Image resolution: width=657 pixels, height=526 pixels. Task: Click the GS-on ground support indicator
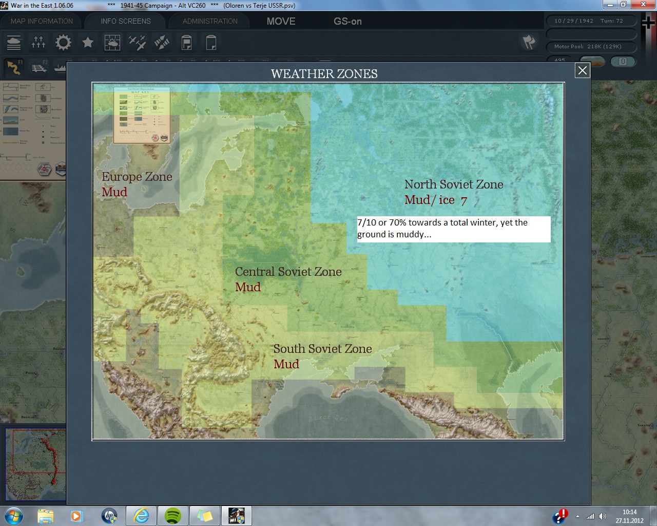point(347,21)
